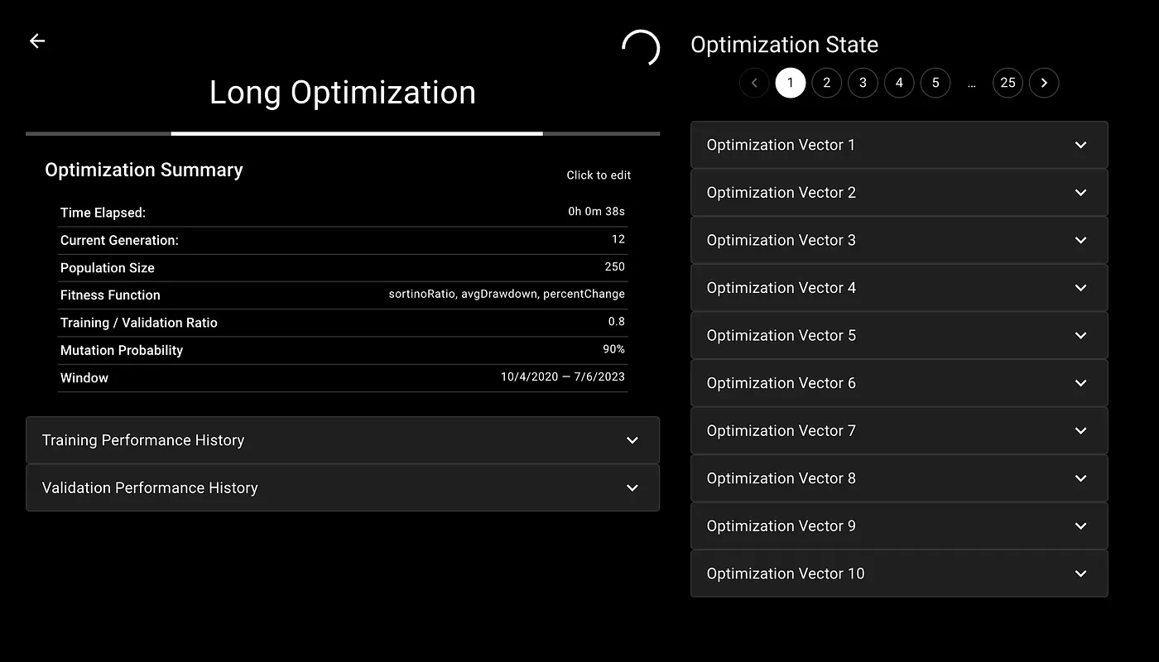1159x662 pixels.
Task: Click the Optimization Summary heading
Action: coord(144,170)
